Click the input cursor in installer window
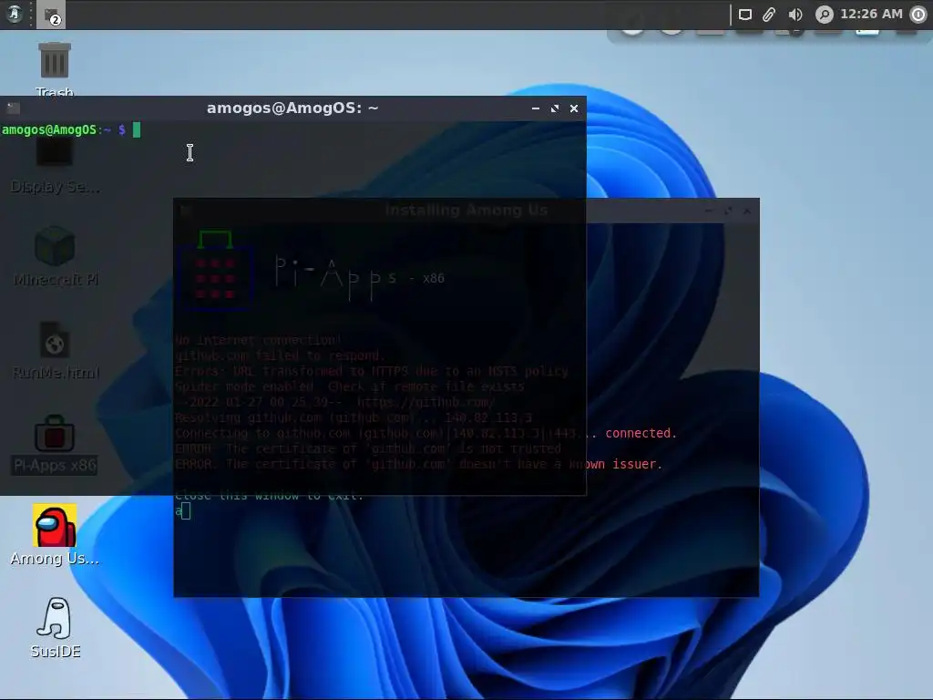933x700 pixels. [186, 510]
